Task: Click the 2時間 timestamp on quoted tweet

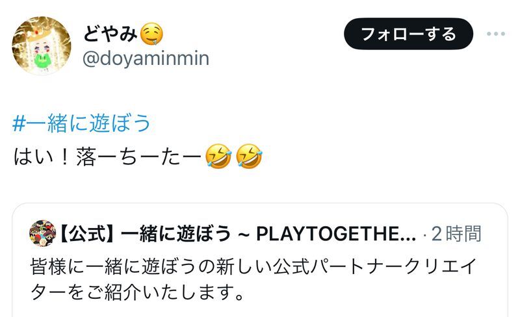Action: [x=456, y=234]
